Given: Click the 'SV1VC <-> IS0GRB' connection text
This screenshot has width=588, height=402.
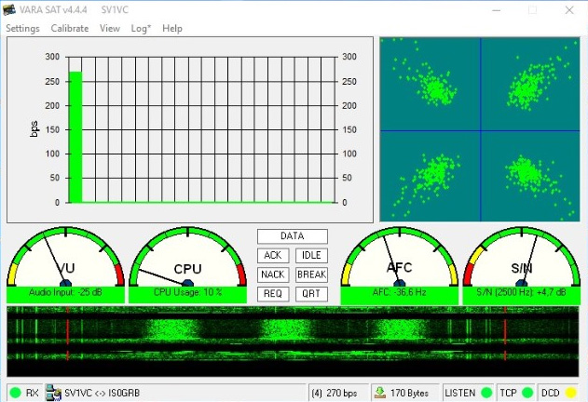Looking at the screenshot, I should pyautogui.click(x=102, y=393).
